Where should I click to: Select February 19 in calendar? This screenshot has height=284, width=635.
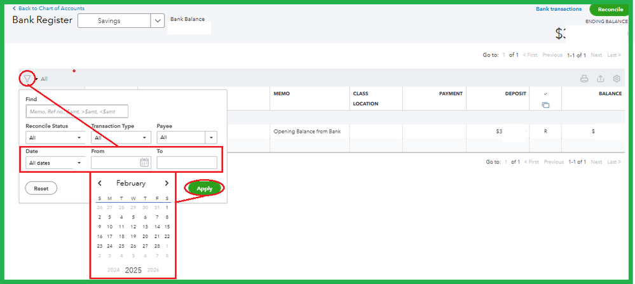[x=133, y=236]
